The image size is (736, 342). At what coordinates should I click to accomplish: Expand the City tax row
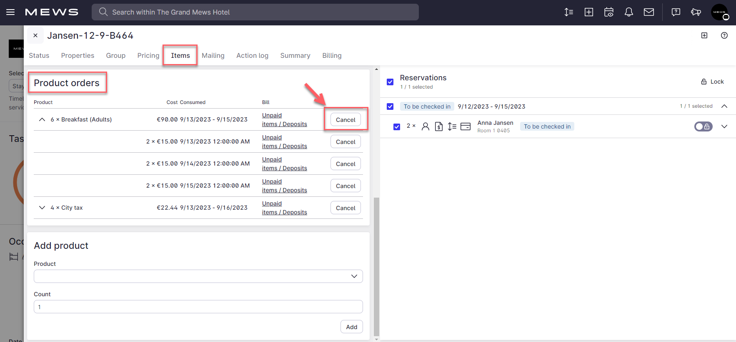point(42,208)
